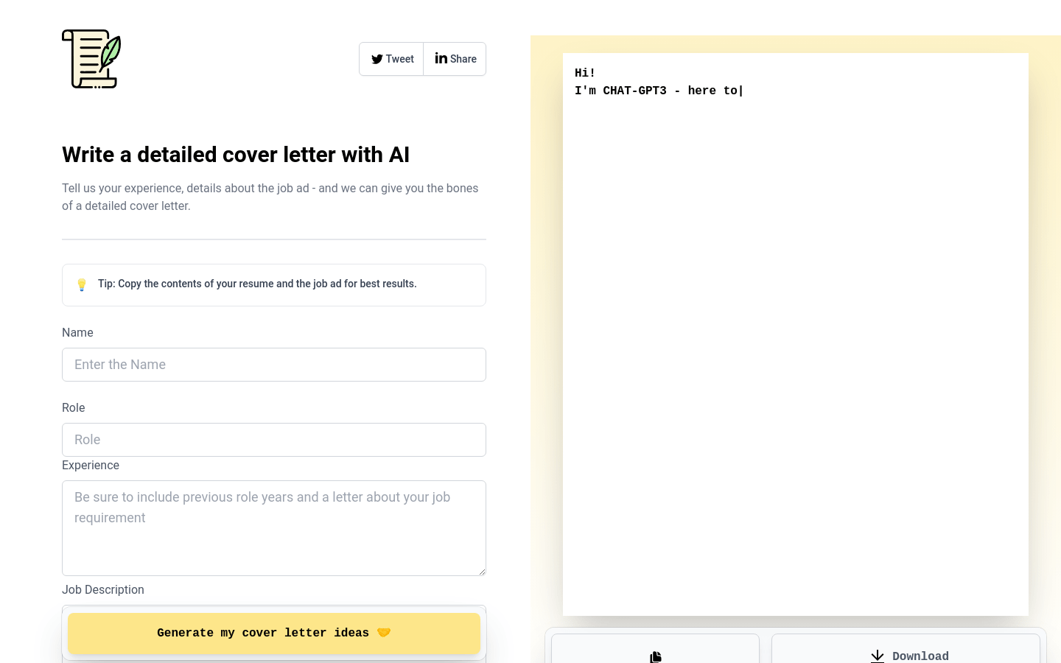This screenshot has width=1061, height=663.
Task: Click the Generate my cover letter ideas button
Action: tap(274, 634)
